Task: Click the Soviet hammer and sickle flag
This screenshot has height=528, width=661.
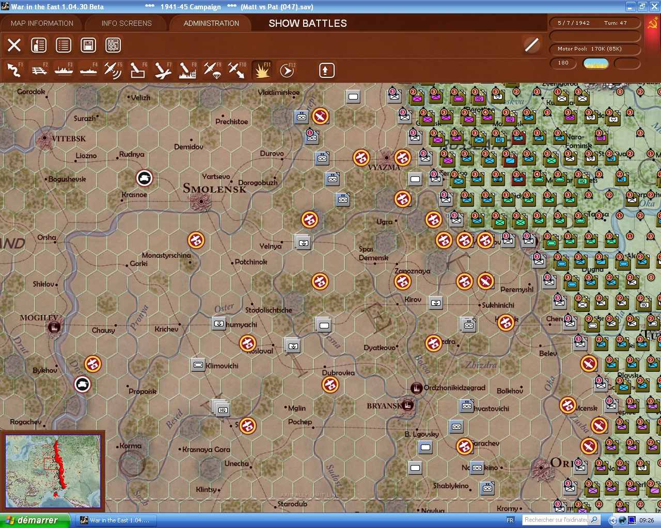Action: tap(652, 24)
